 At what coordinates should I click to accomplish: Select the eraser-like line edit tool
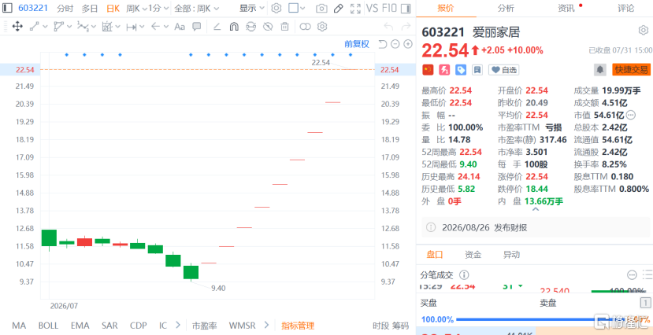[x=217, y=27]
